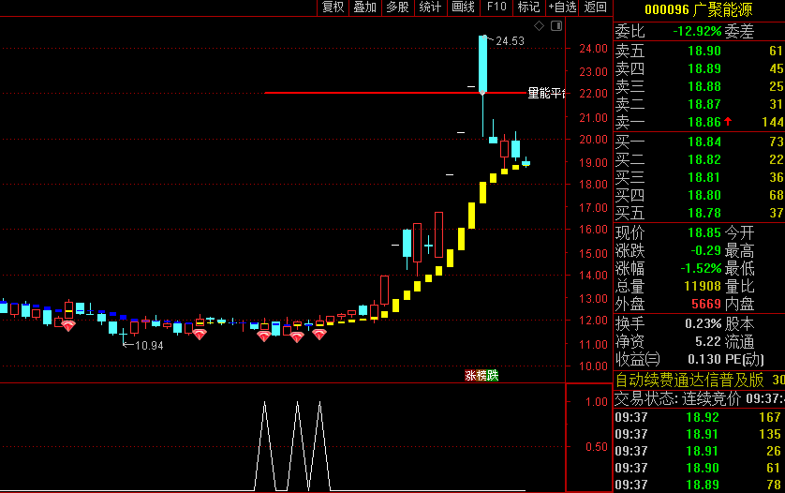This screenshot has height=493, width=785.
Task: Click the 委比 value -12.92%
Action: (697, 31)
